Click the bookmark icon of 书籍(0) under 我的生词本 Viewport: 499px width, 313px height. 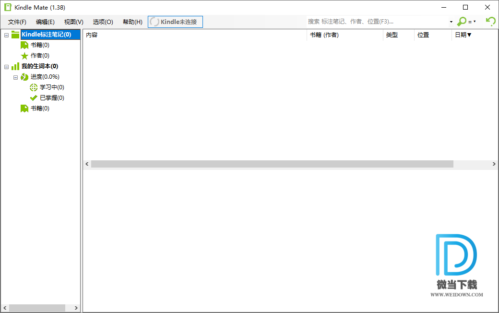[x=24, y=108]
